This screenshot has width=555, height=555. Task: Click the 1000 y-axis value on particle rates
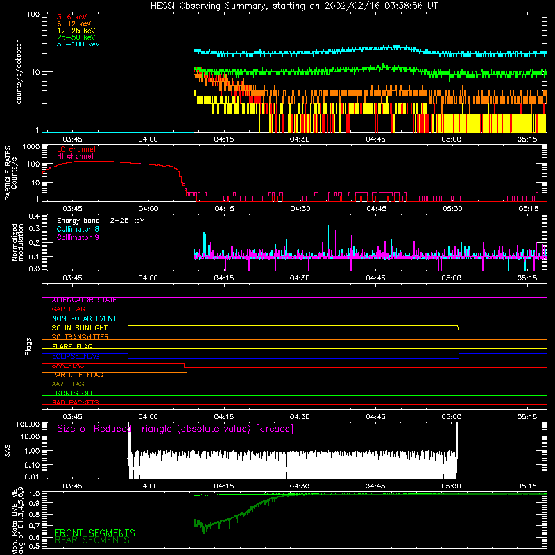pyautogui.click(x=31, y=147)
